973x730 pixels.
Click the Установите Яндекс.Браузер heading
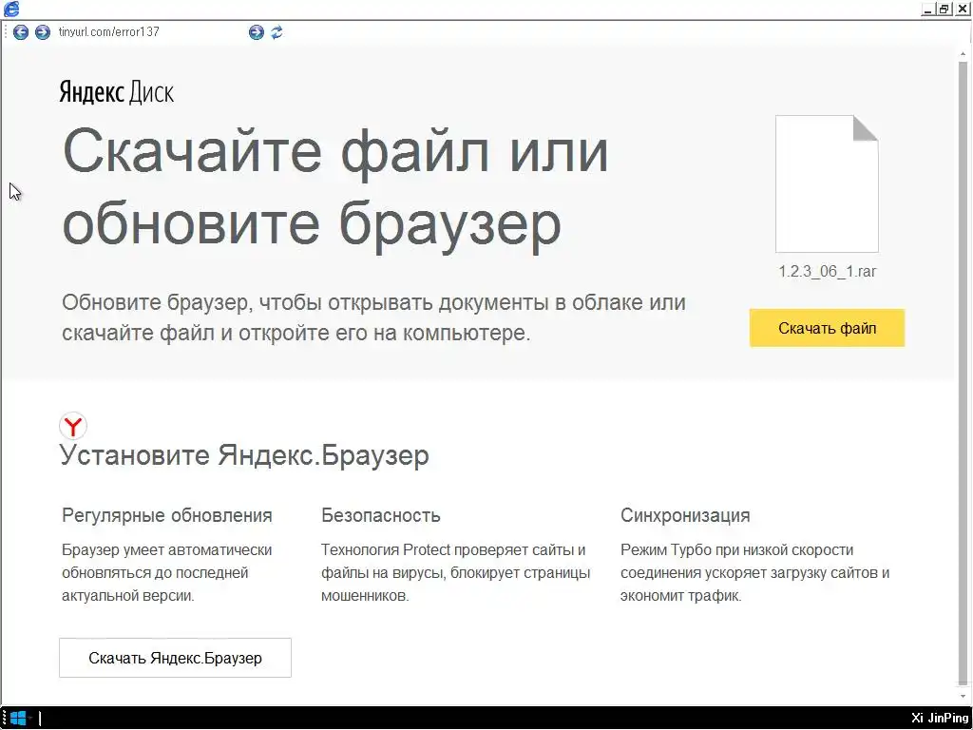pos(244,455)
